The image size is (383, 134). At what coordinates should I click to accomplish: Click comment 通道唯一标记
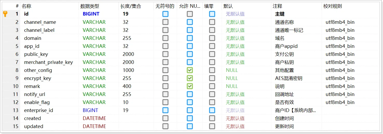[289, 30]
